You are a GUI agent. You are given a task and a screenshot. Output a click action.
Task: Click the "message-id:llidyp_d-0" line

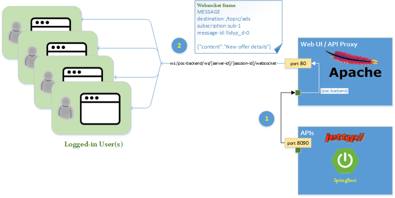(x=223, y=33)
